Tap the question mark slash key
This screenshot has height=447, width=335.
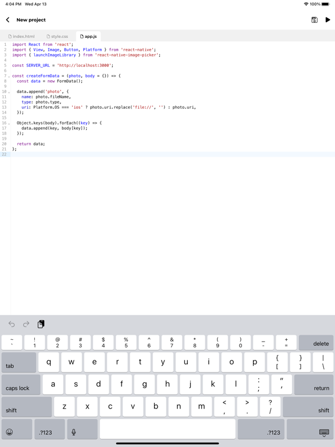270,407
